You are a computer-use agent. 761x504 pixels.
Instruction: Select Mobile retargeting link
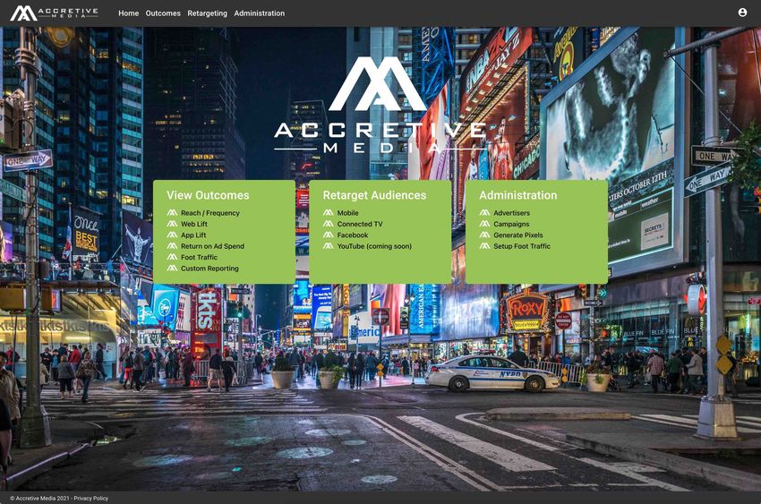348,213
